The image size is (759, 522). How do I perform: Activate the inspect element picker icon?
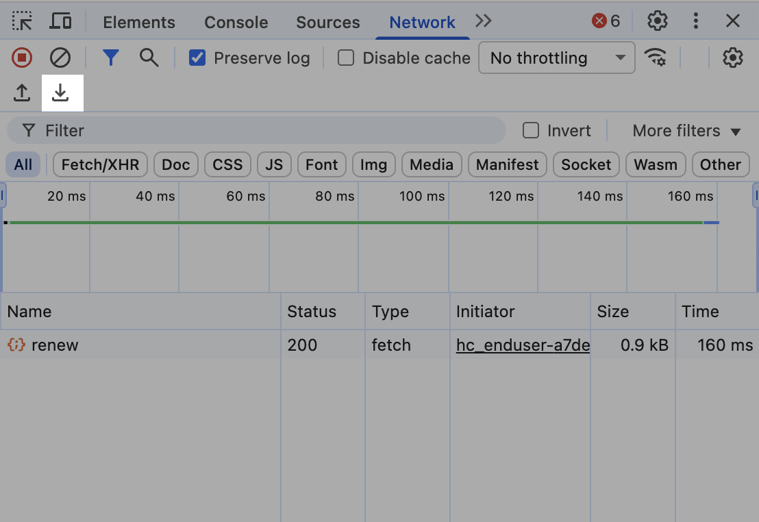tap(22, 21)
